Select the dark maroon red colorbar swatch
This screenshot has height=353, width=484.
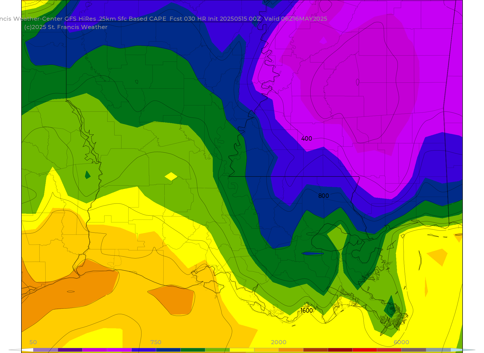[340, 350]
